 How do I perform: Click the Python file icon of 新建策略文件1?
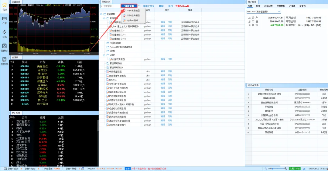point(111,35)
